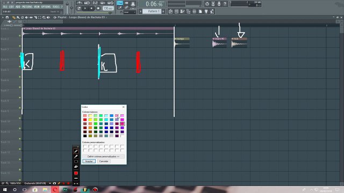Toggle wait for input before recording
The width and height of the screenshot is (344, 193).
(x=87, y=3)
